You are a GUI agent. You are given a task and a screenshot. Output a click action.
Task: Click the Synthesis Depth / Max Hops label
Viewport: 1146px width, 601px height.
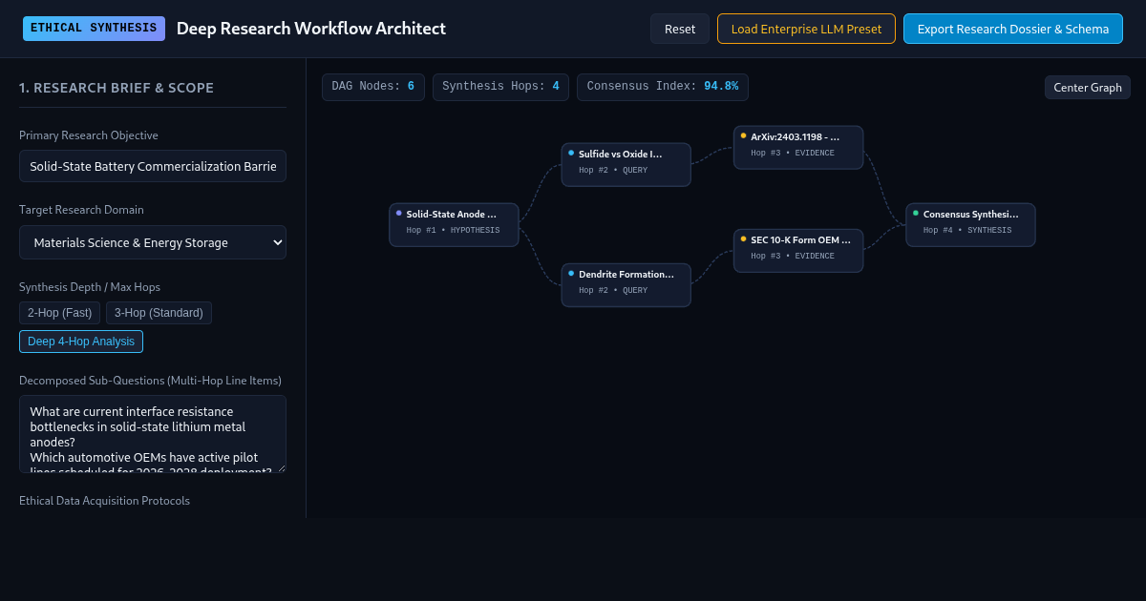[x=90, y=287]
